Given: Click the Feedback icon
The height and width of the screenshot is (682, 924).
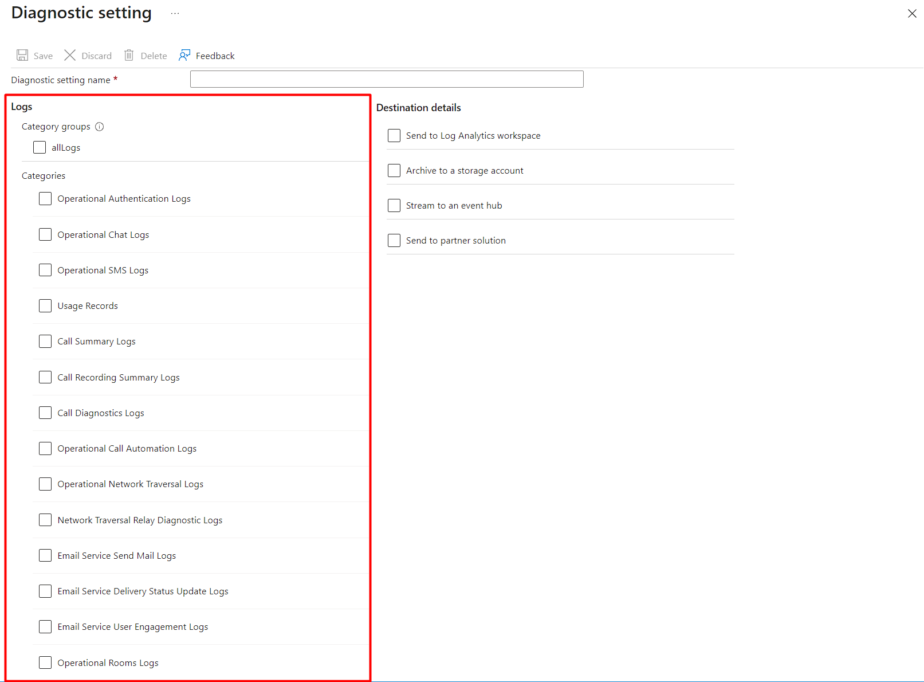Looking at the screenshot, I should click(x=184, y=55).
